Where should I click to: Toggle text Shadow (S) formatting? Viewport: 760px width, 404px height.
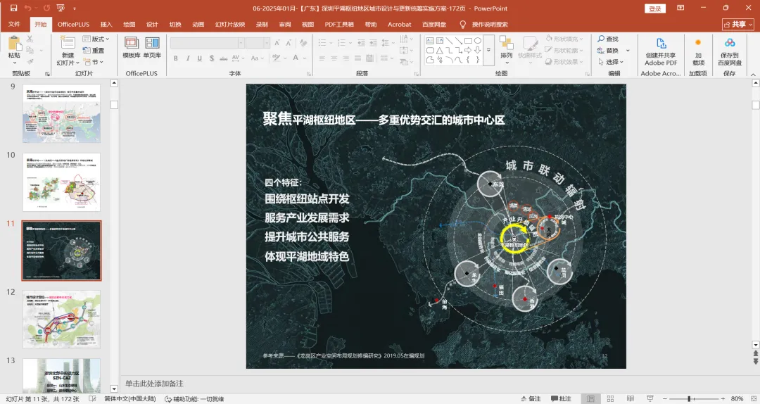[x=212, y=58]
